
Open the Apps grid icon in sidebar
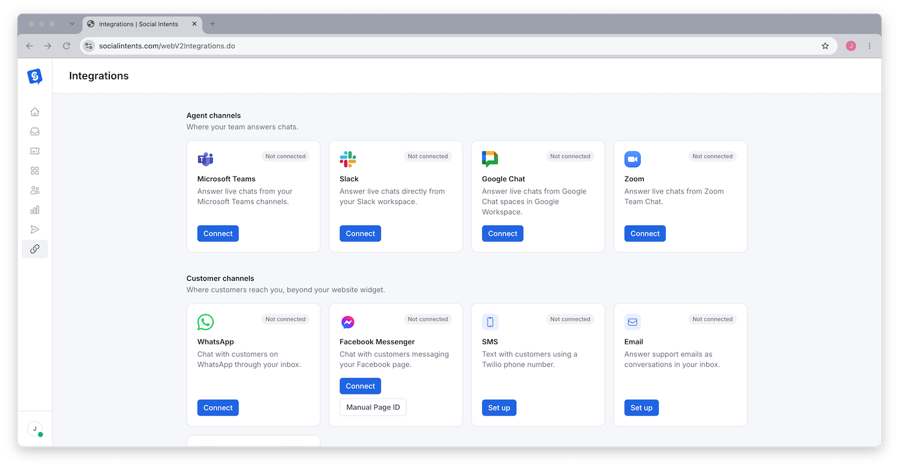coord(35,171)
